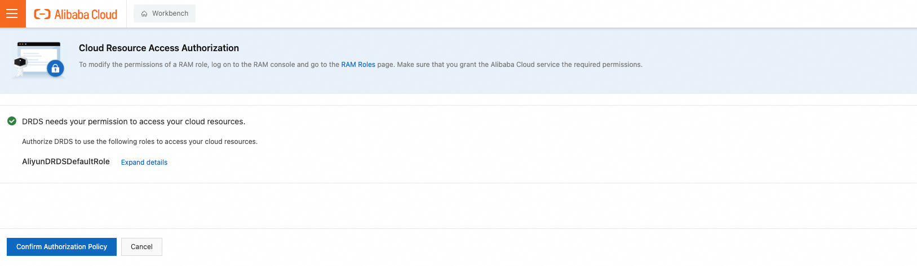Click the Cloud Resource Access Authorization heading
Viewport: 917px width, 266px height.
click(x=159, y=48)
